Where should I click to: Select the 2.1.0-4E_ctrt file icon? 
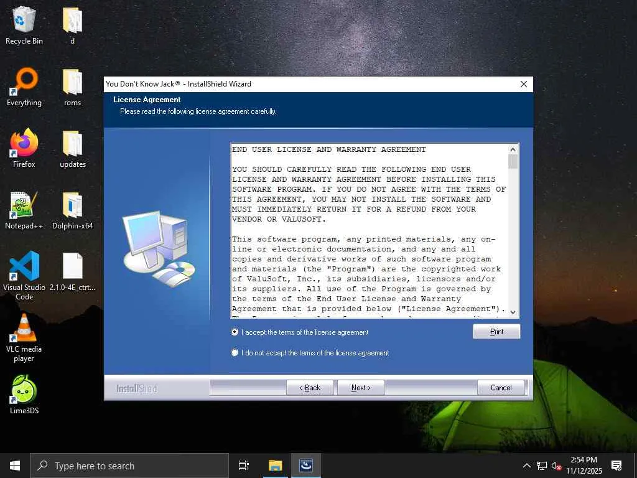pyautogui.click(x=72, y=271)
